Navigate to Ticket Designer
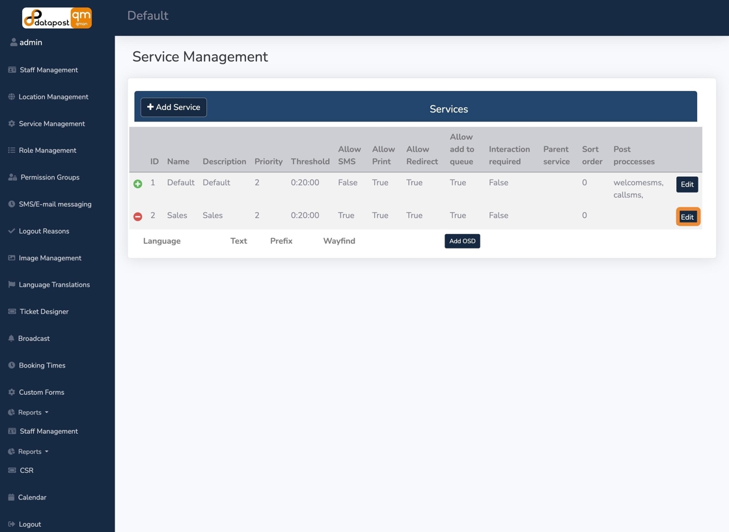Image resolution: width=729 pixels, height=532 pixels. click(44, 312)
